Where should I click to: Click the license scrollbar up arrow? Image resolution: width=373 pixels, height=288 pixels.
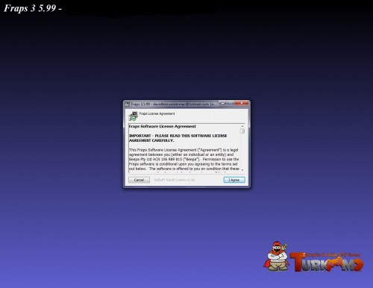[242, 126]
